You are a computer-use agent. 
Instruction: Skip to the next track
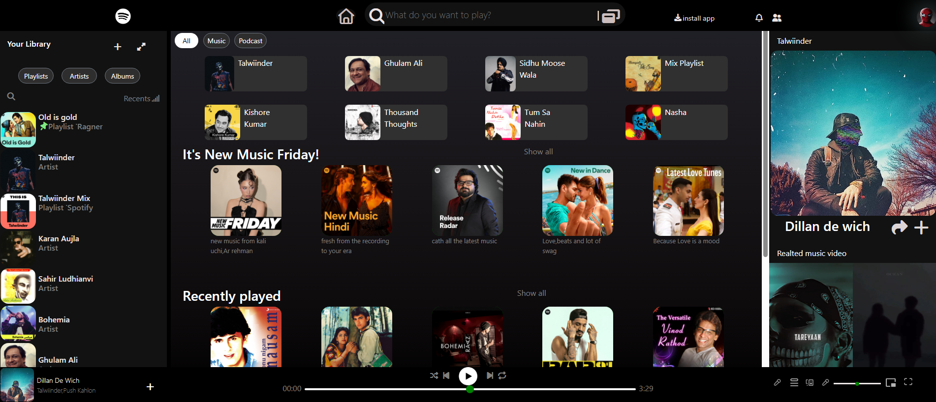(x=490, y=375)
